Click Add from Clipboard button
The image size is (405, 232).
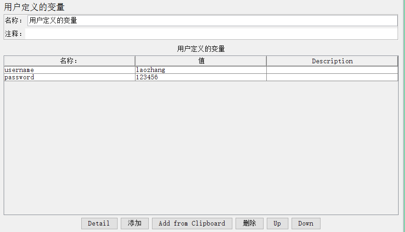[192, 223]
